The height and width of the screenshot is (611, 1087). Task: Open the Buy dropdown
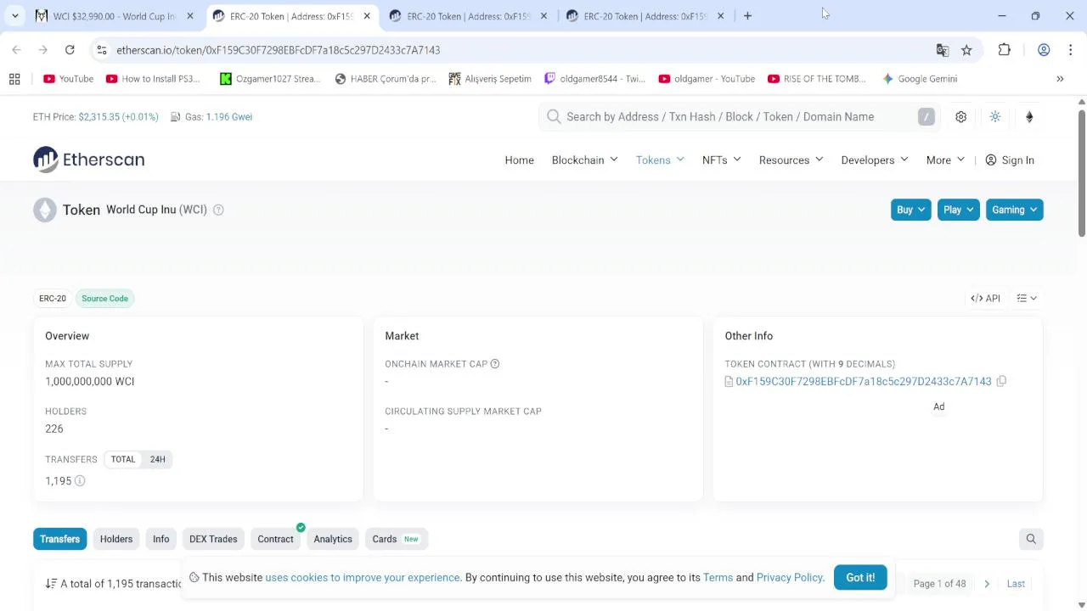(910, 210)
